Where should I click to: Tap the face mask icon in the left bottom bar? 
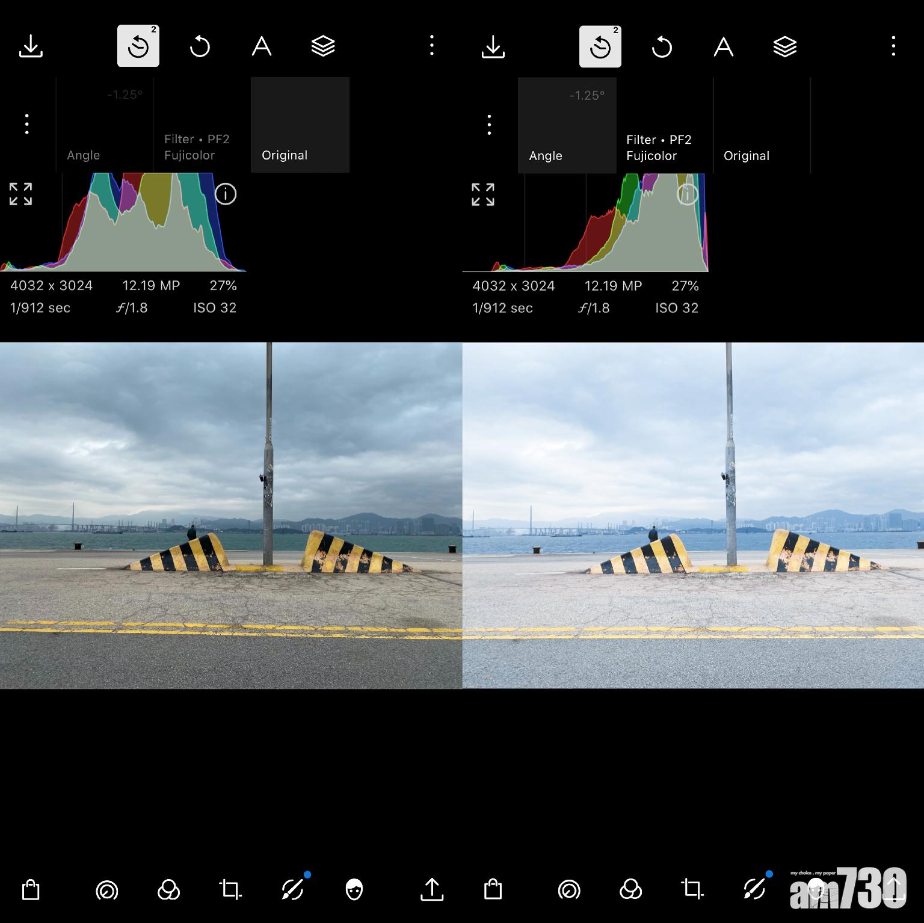tap(354, 889)
